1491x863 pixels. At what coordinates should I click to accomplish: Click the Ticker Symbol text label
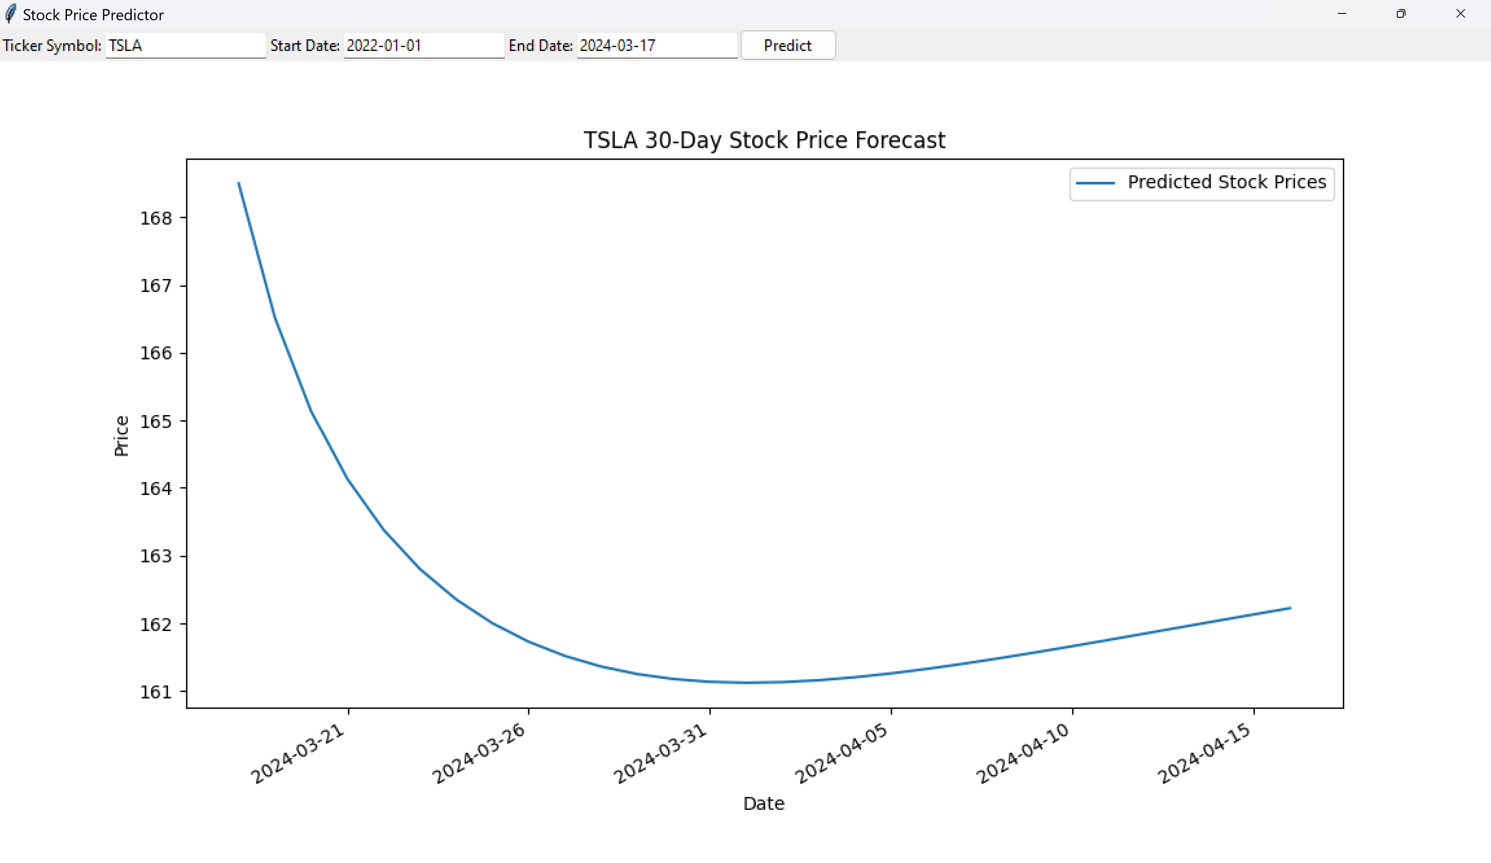click(x=52, y=46)
